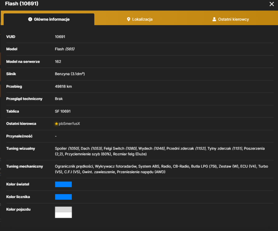Screen dimensions: 278x231
Task: Click the Przedni zderzak (1152) entry
Action: (x=186, y=148)
